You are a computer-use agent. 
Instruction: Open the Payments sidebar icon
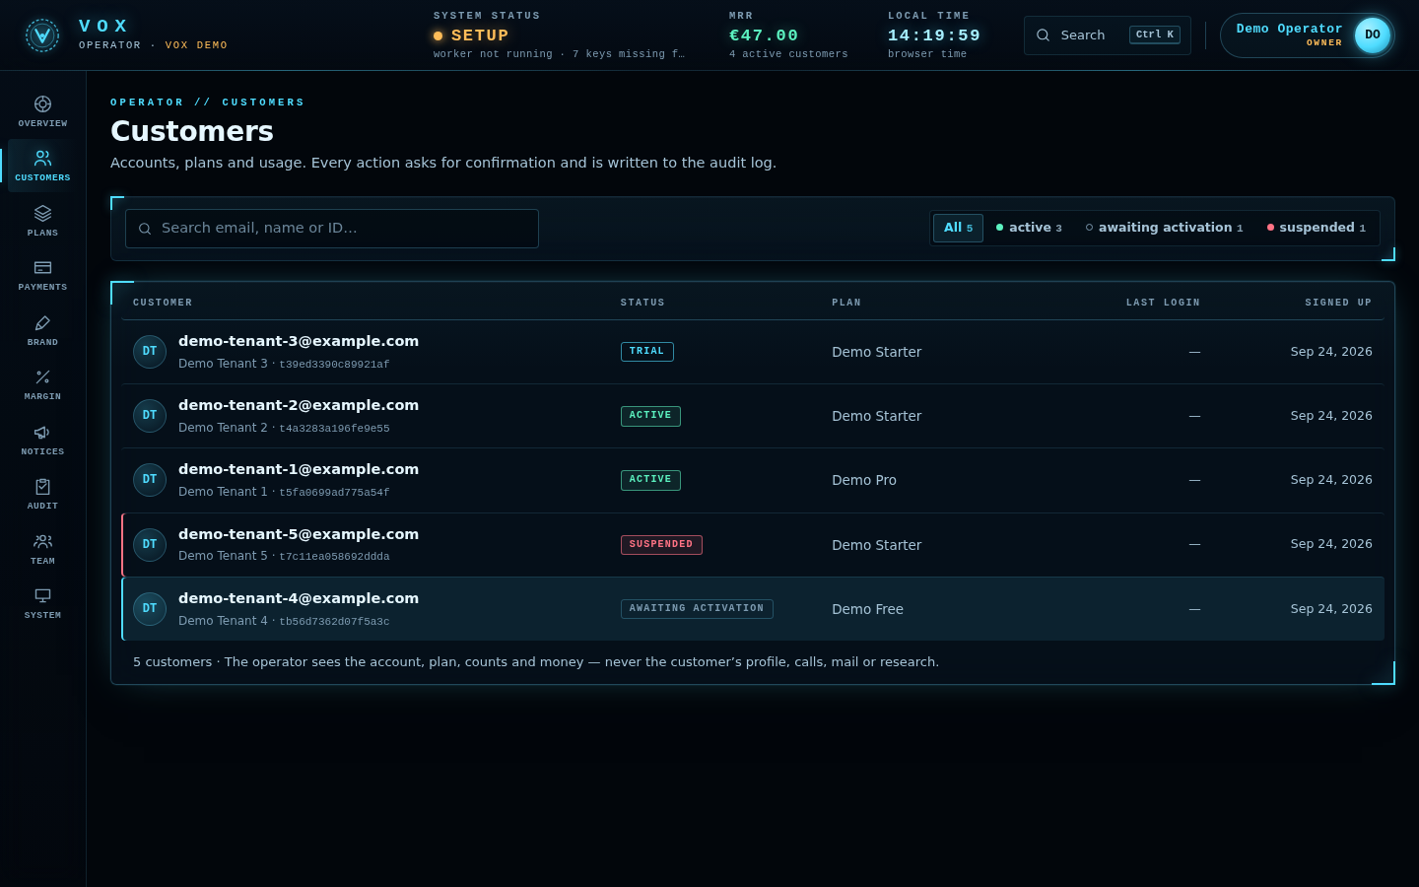[42, 267]
